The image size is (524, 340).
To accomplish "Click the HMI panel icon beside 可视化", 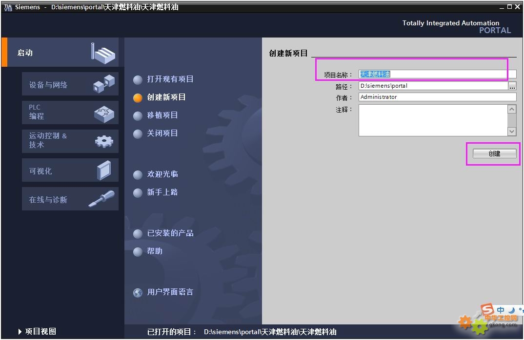I will (103, 170).
